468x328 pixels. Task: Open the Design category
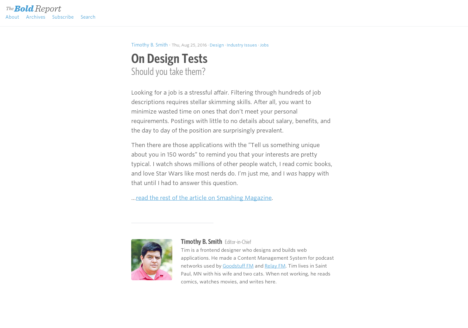point(217,45)
